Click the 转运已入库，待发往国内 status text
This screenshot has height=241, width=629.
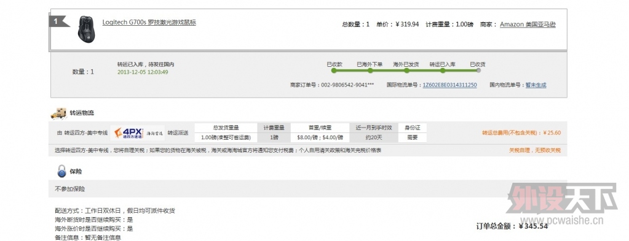[146, 64]
